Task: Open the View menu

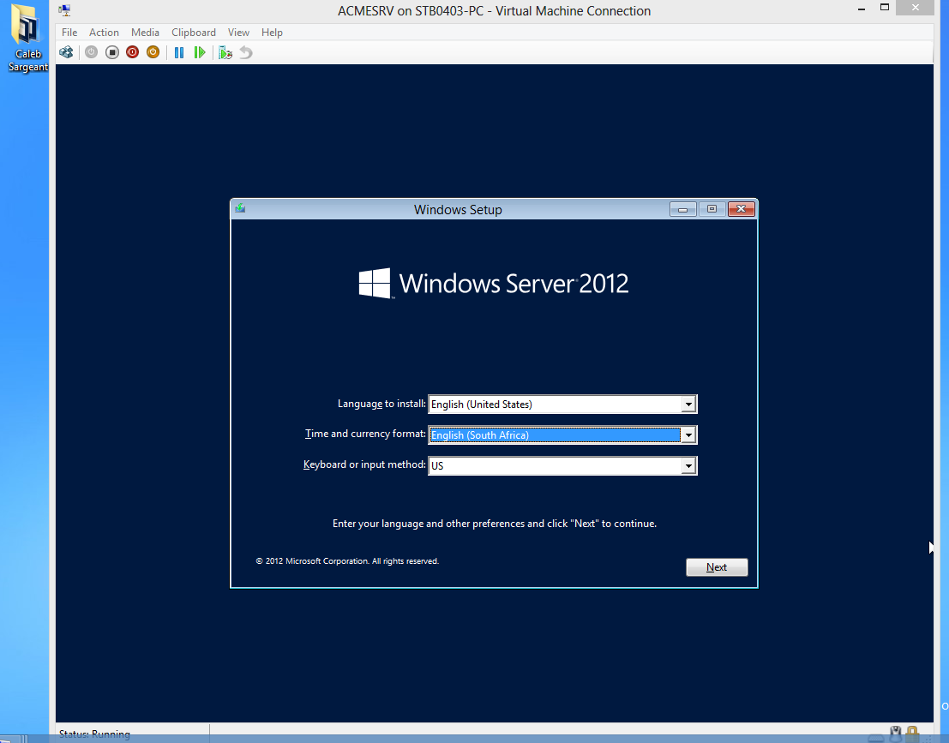Action: pyautogui.click(x=238, y=32)
